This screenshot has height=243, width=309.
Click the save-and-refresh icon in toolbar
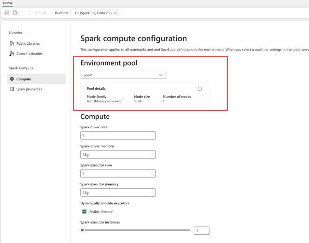point(15,13)
